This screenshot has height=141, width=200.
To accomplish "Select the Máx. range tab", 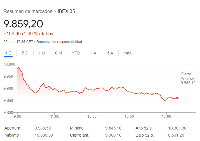I will pyautogui.click(x=128, y=53).
